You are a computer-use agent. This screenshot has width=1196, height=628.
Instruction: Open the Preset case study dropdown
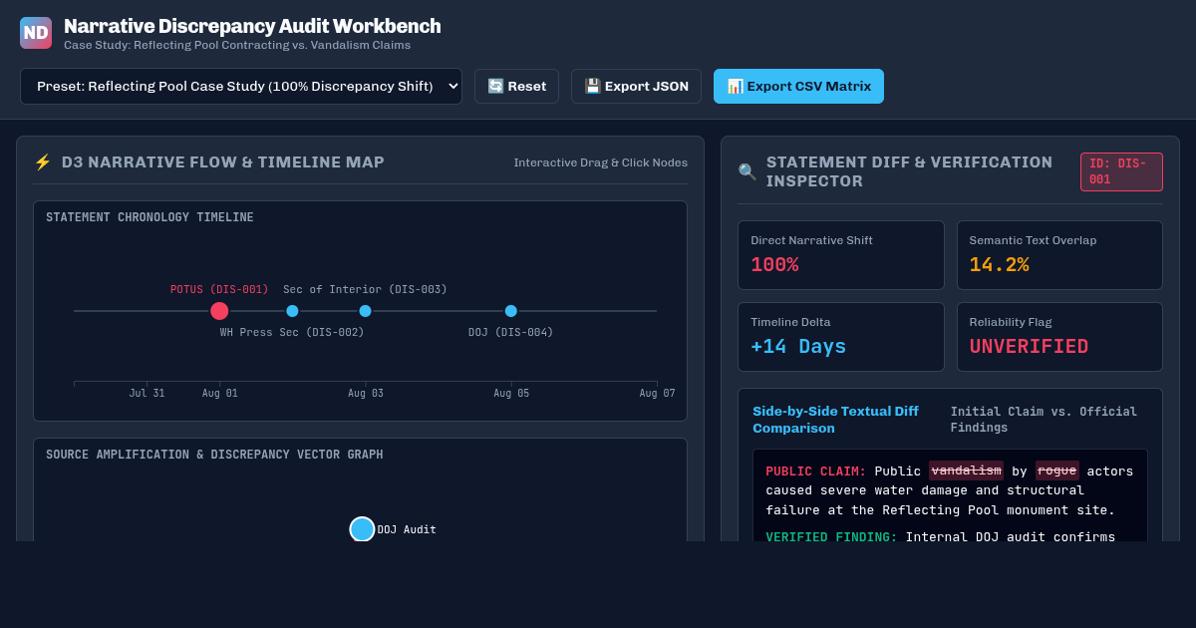point(241,87)
